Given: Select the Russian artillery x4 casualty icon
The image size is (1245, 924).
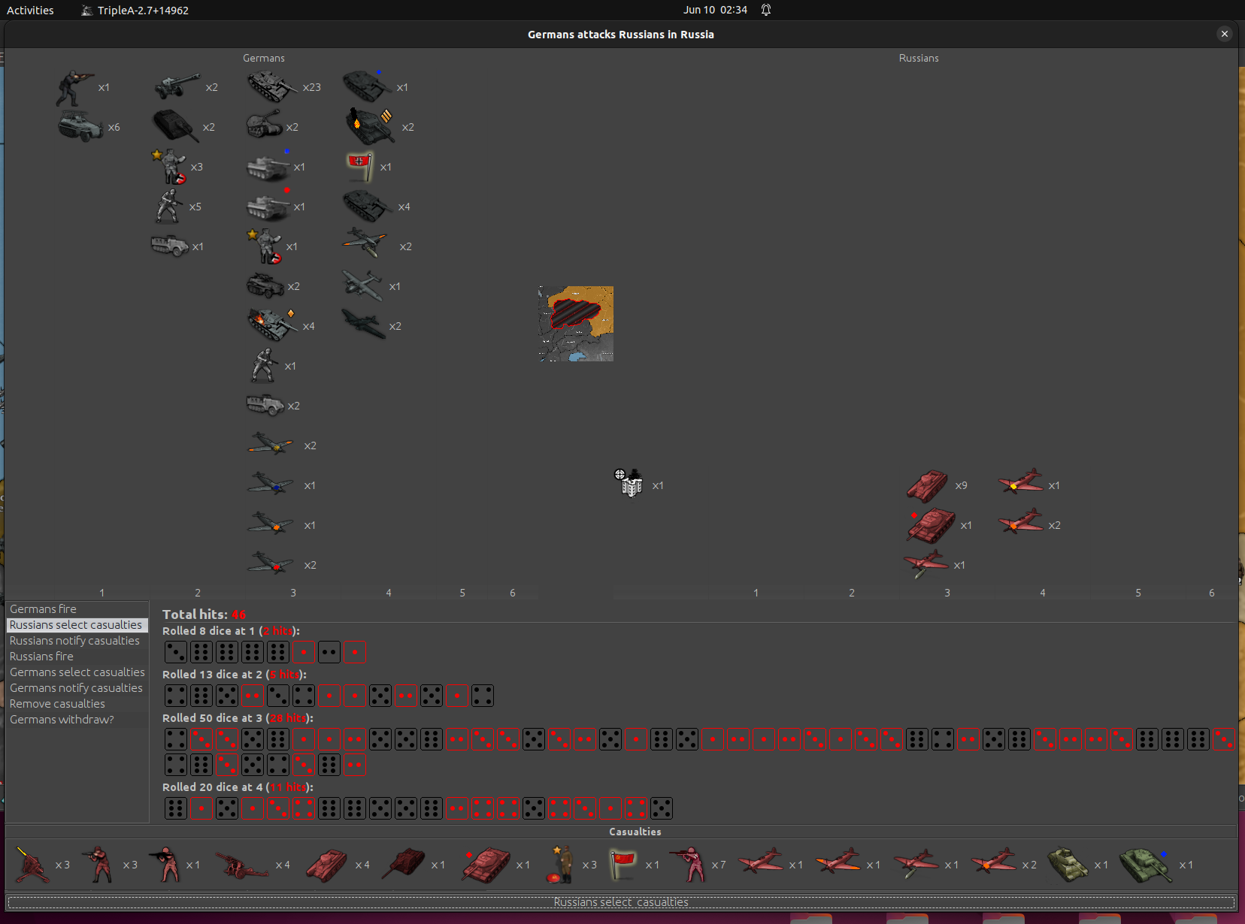Looking at the screenshot, I should tap(241, 865).
